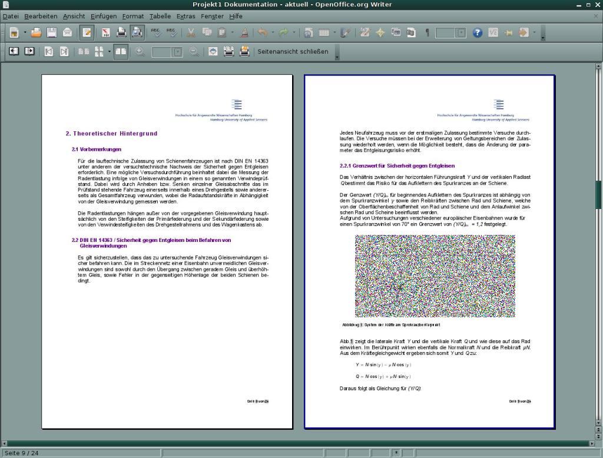
Task: Go to previous page in preview
Action: (x=13, y=52)
